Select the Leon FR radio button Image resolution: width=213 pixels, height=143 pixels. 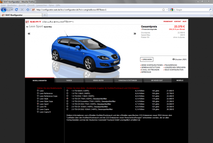(x=38, y=106)
